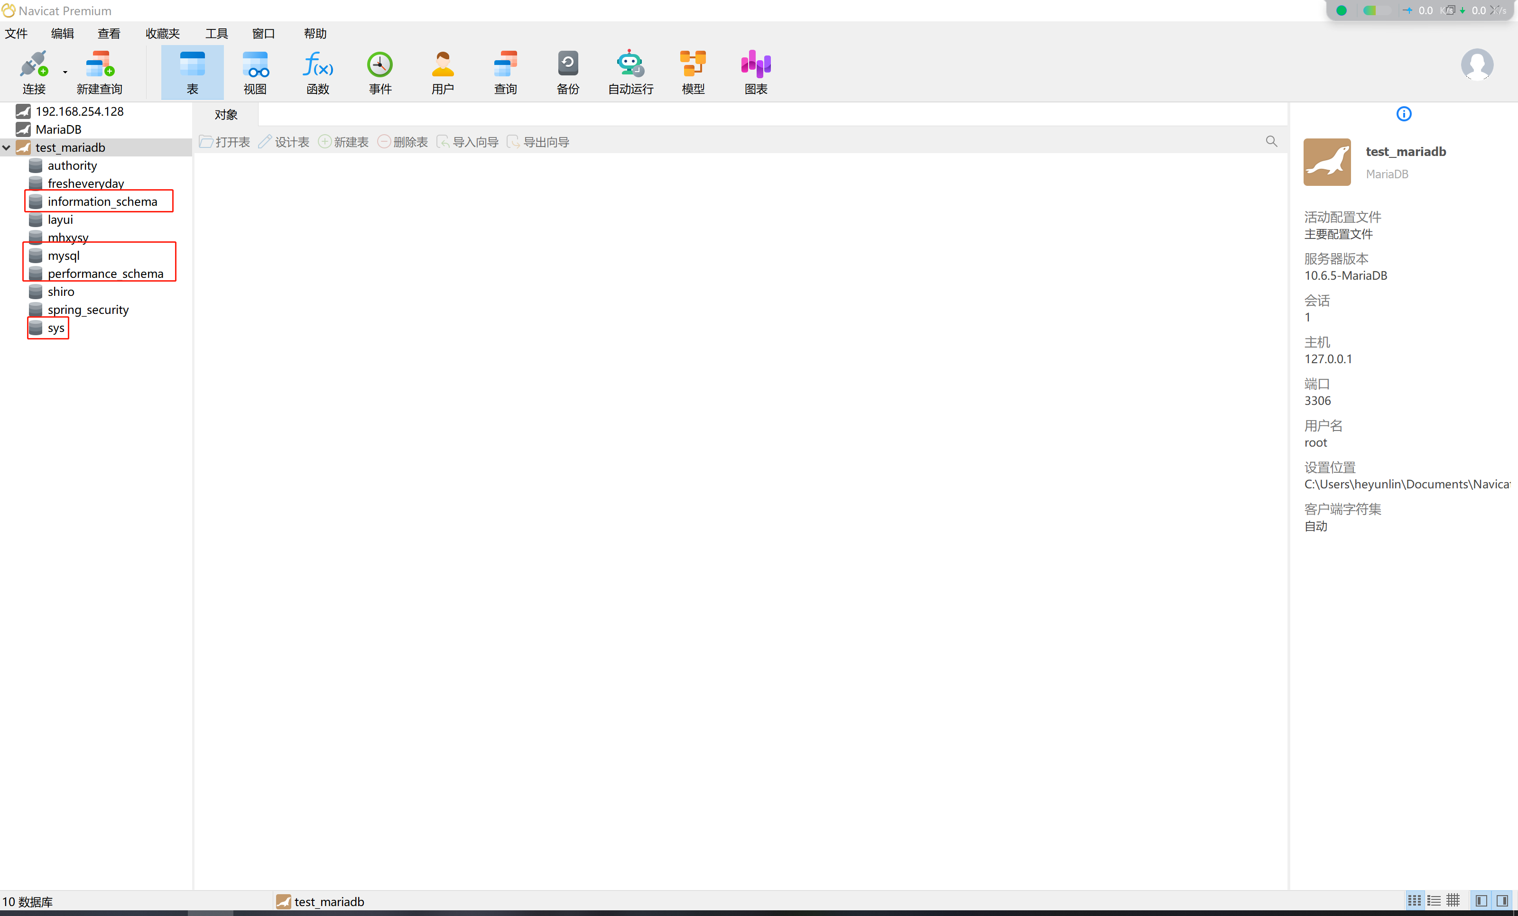Collapse the test_mariadb connection node
This screenshot has width=1518, height=916.
[6, 148]
